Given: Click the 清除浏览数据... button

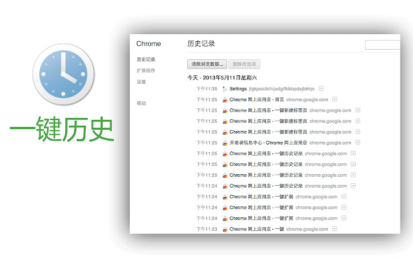Looking at the screenshot, I should pyautogui.click(x=207, y=64).
